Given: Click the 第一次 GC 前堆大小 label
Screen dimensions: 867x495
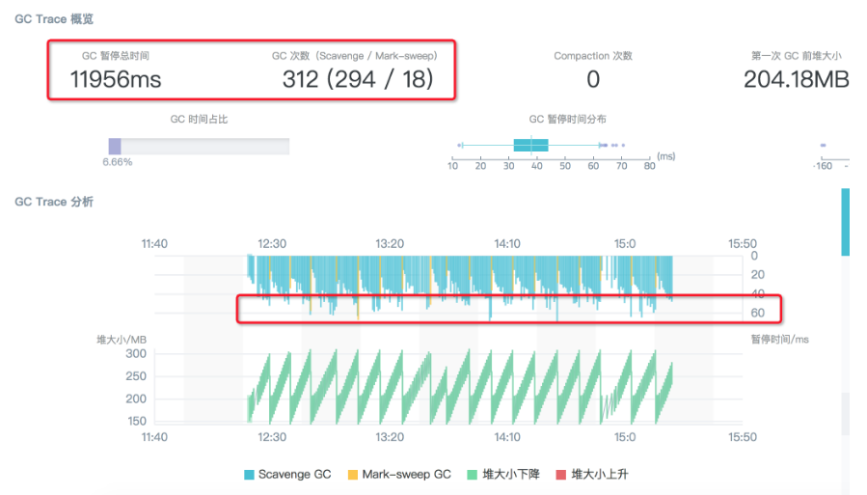Looking at the screenshot, I should click(797, 56).
